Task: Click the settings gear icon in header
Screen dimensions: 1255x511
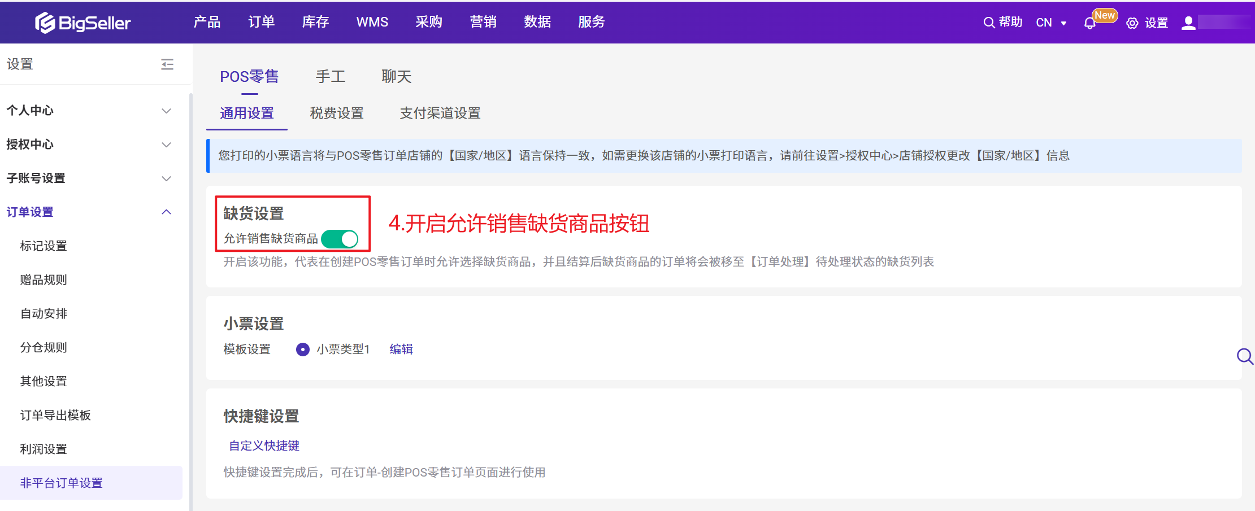Action: [x=1132, y=23]
